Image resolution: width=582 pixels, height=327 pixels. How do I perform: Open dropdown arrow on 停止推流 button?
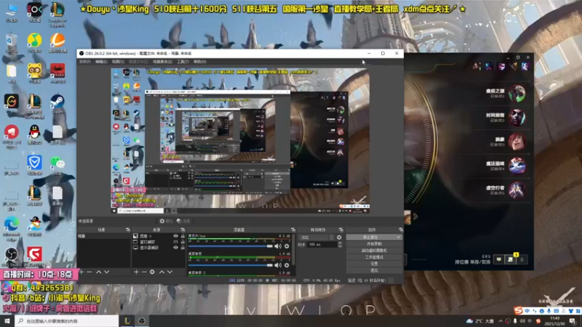pos(398,237)
